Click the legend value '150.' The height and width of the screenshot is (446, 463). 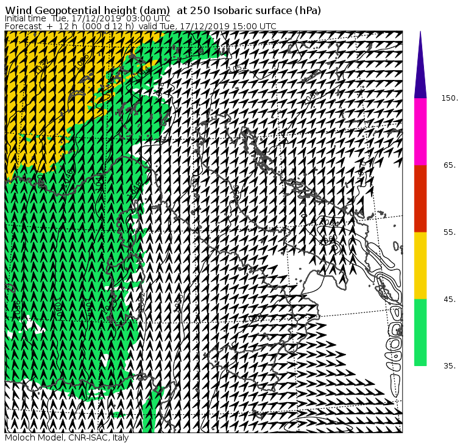pos(450,98)
